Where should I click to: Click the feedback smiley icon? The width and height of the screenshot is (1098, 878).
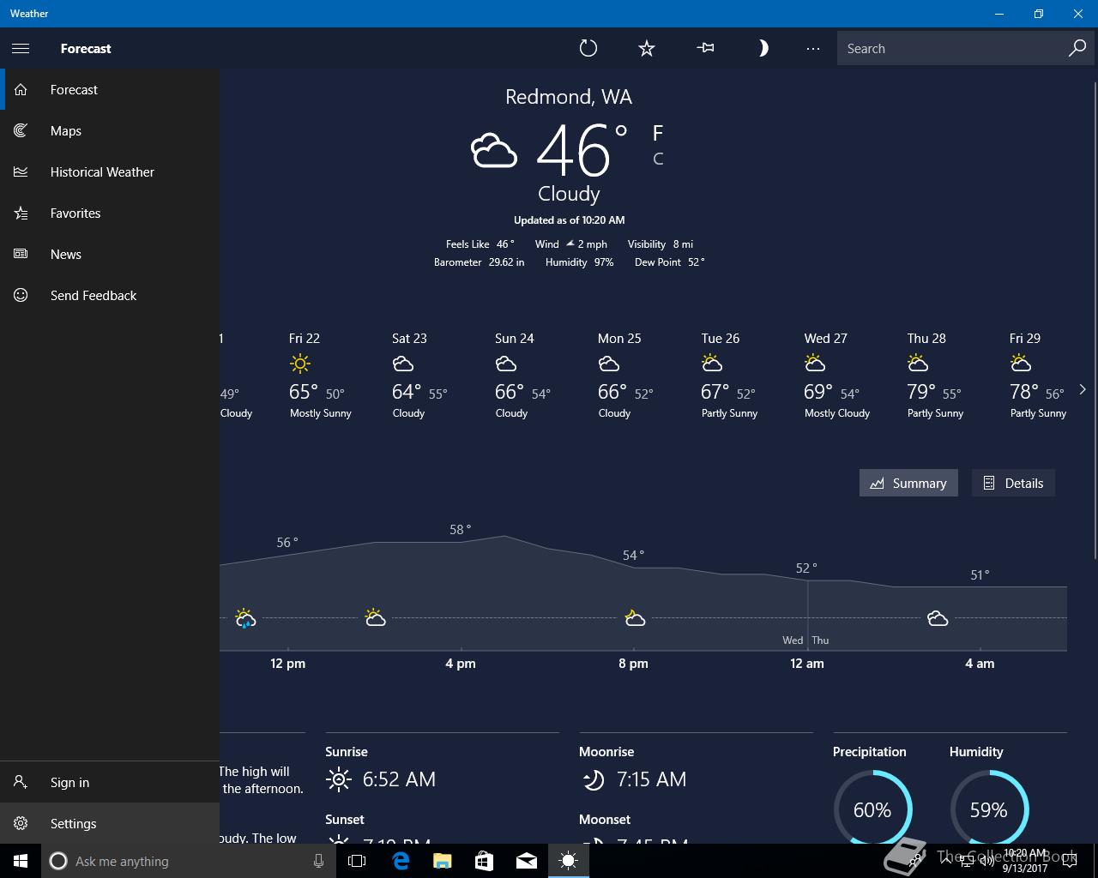click(21, 295)
